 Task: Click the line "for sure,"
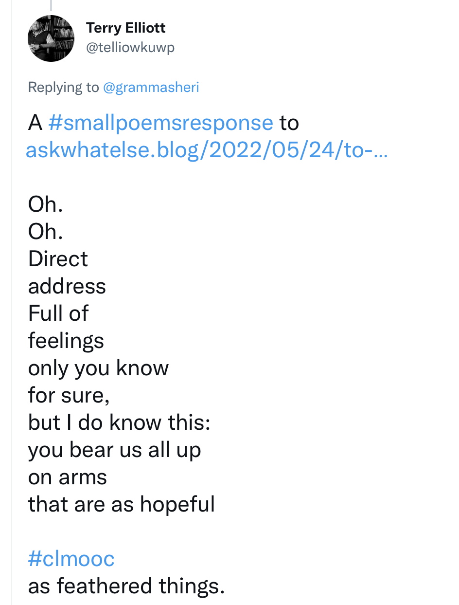tap(69, 395)
